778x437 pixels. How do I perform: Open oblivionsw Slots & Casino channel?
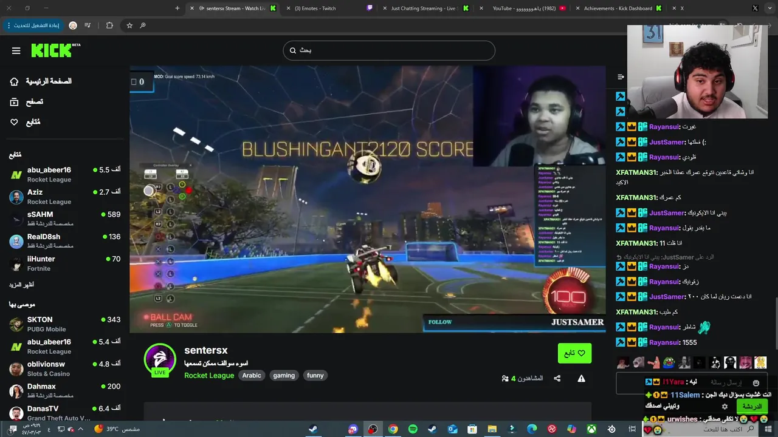pos(64,368)
